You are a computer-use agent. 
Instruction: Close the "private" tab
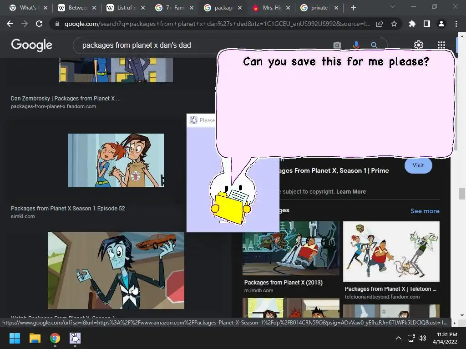(x=336, y=8)
